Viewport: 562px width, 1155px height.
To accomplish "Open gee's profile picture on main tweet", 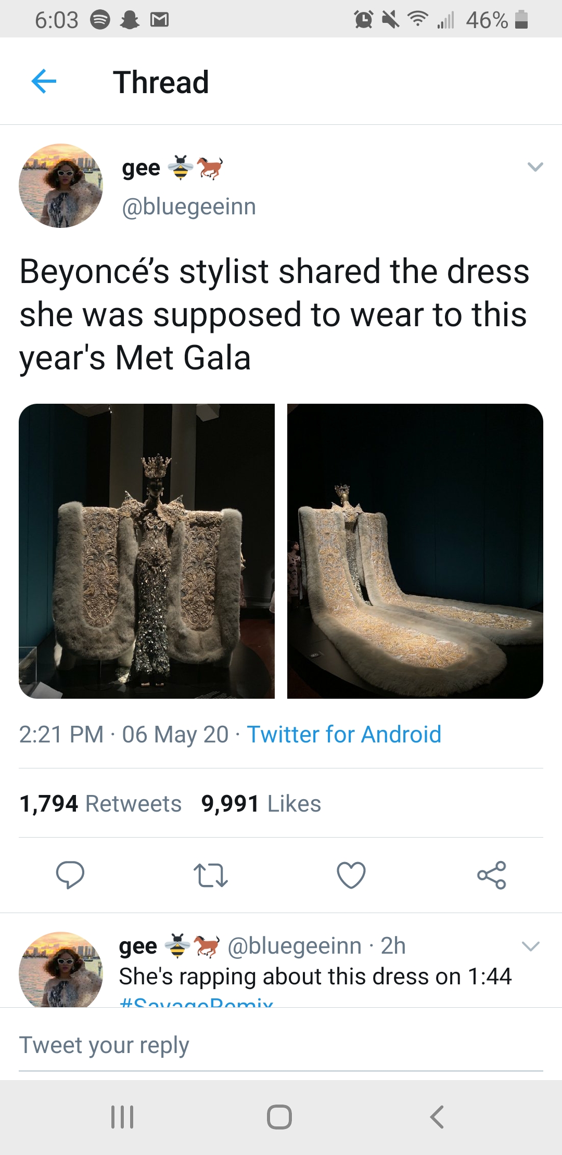I will coord(61,186).
